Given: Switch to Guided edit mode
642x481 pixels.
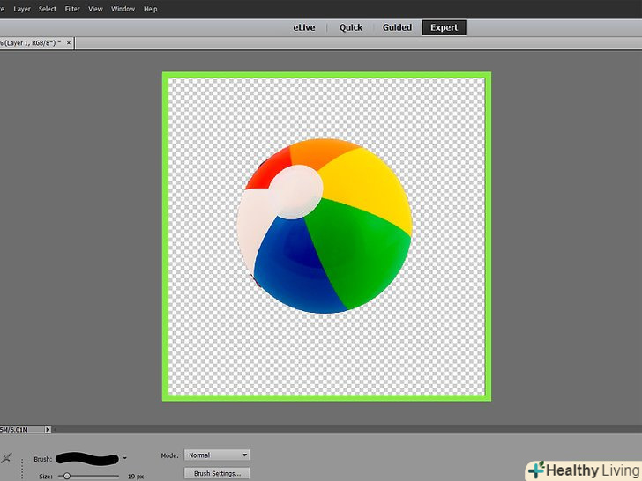Looking at the screenshot, I should [x=397, y=27].
